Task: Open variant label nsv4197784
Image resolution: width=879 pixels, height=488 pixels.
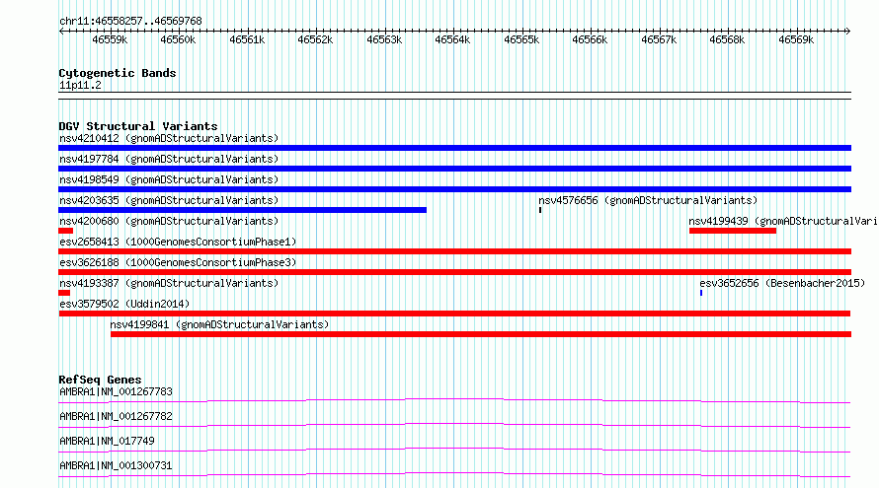Action: click(x=169, y=159)
